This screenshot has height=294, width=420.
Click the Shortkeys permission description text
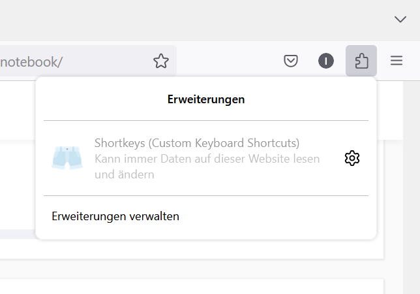[x=207, y=167]
